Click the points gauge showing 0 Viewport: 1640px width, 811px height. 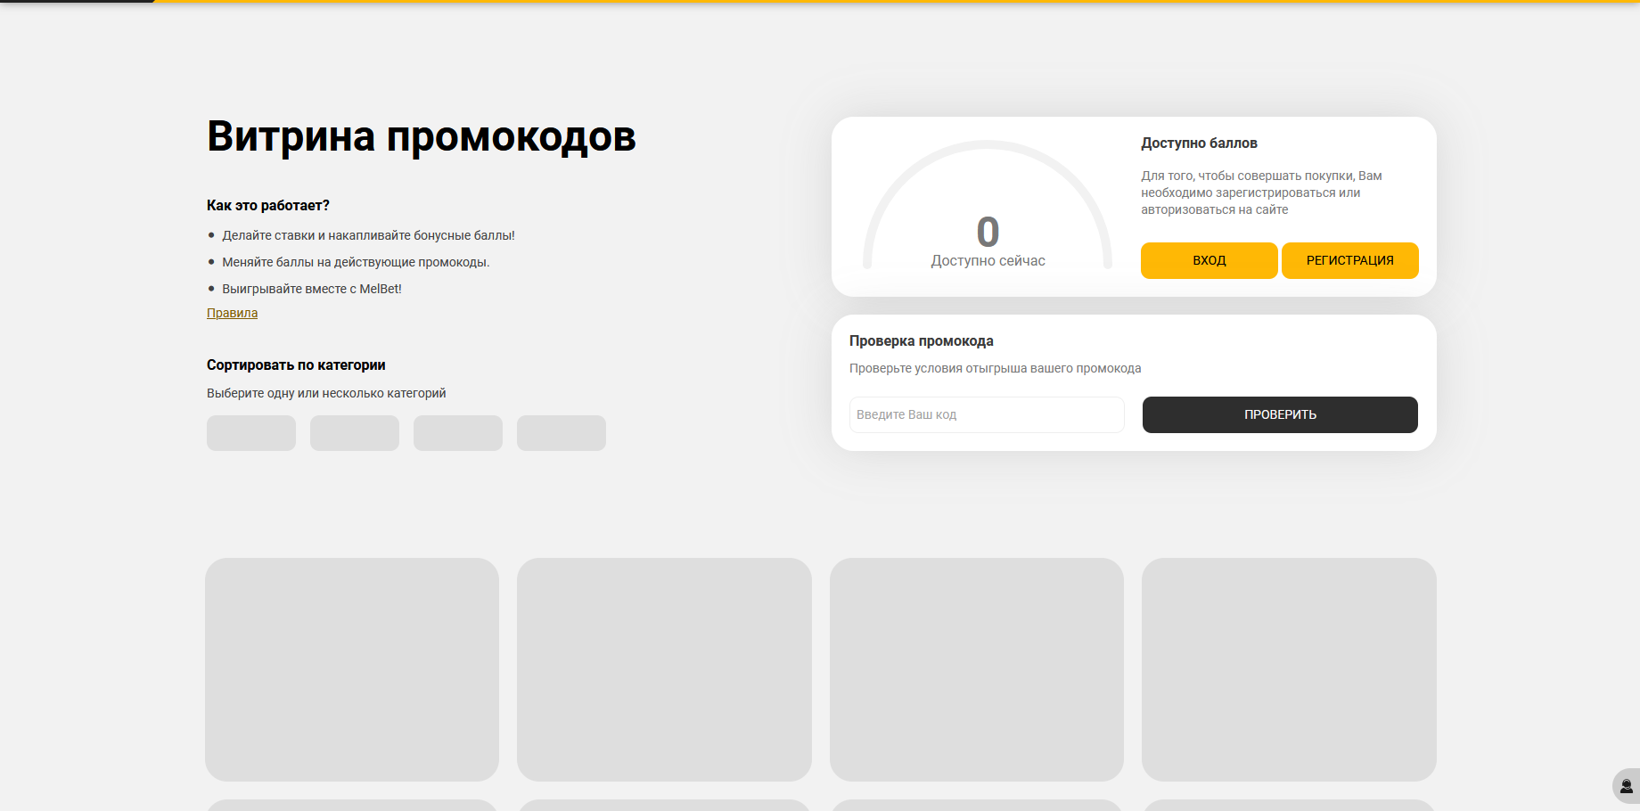pos(988,232)
